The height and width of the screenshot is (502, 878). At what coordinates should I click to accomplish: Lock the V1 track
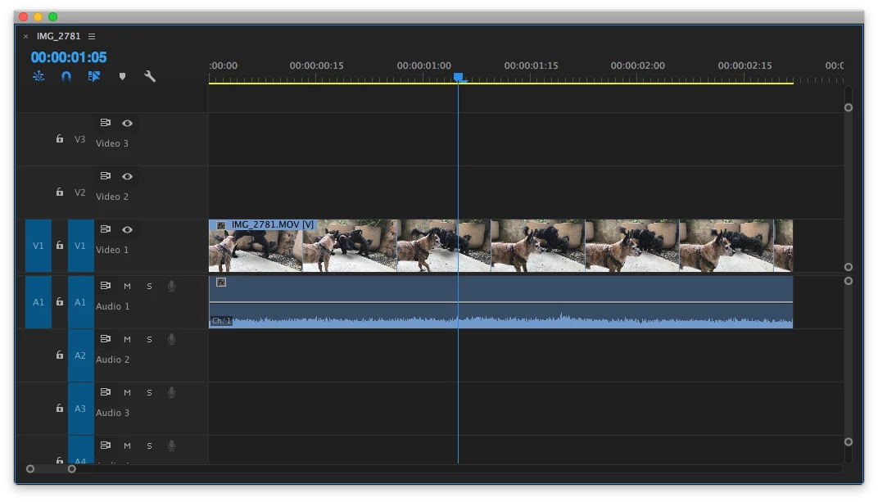59,245
